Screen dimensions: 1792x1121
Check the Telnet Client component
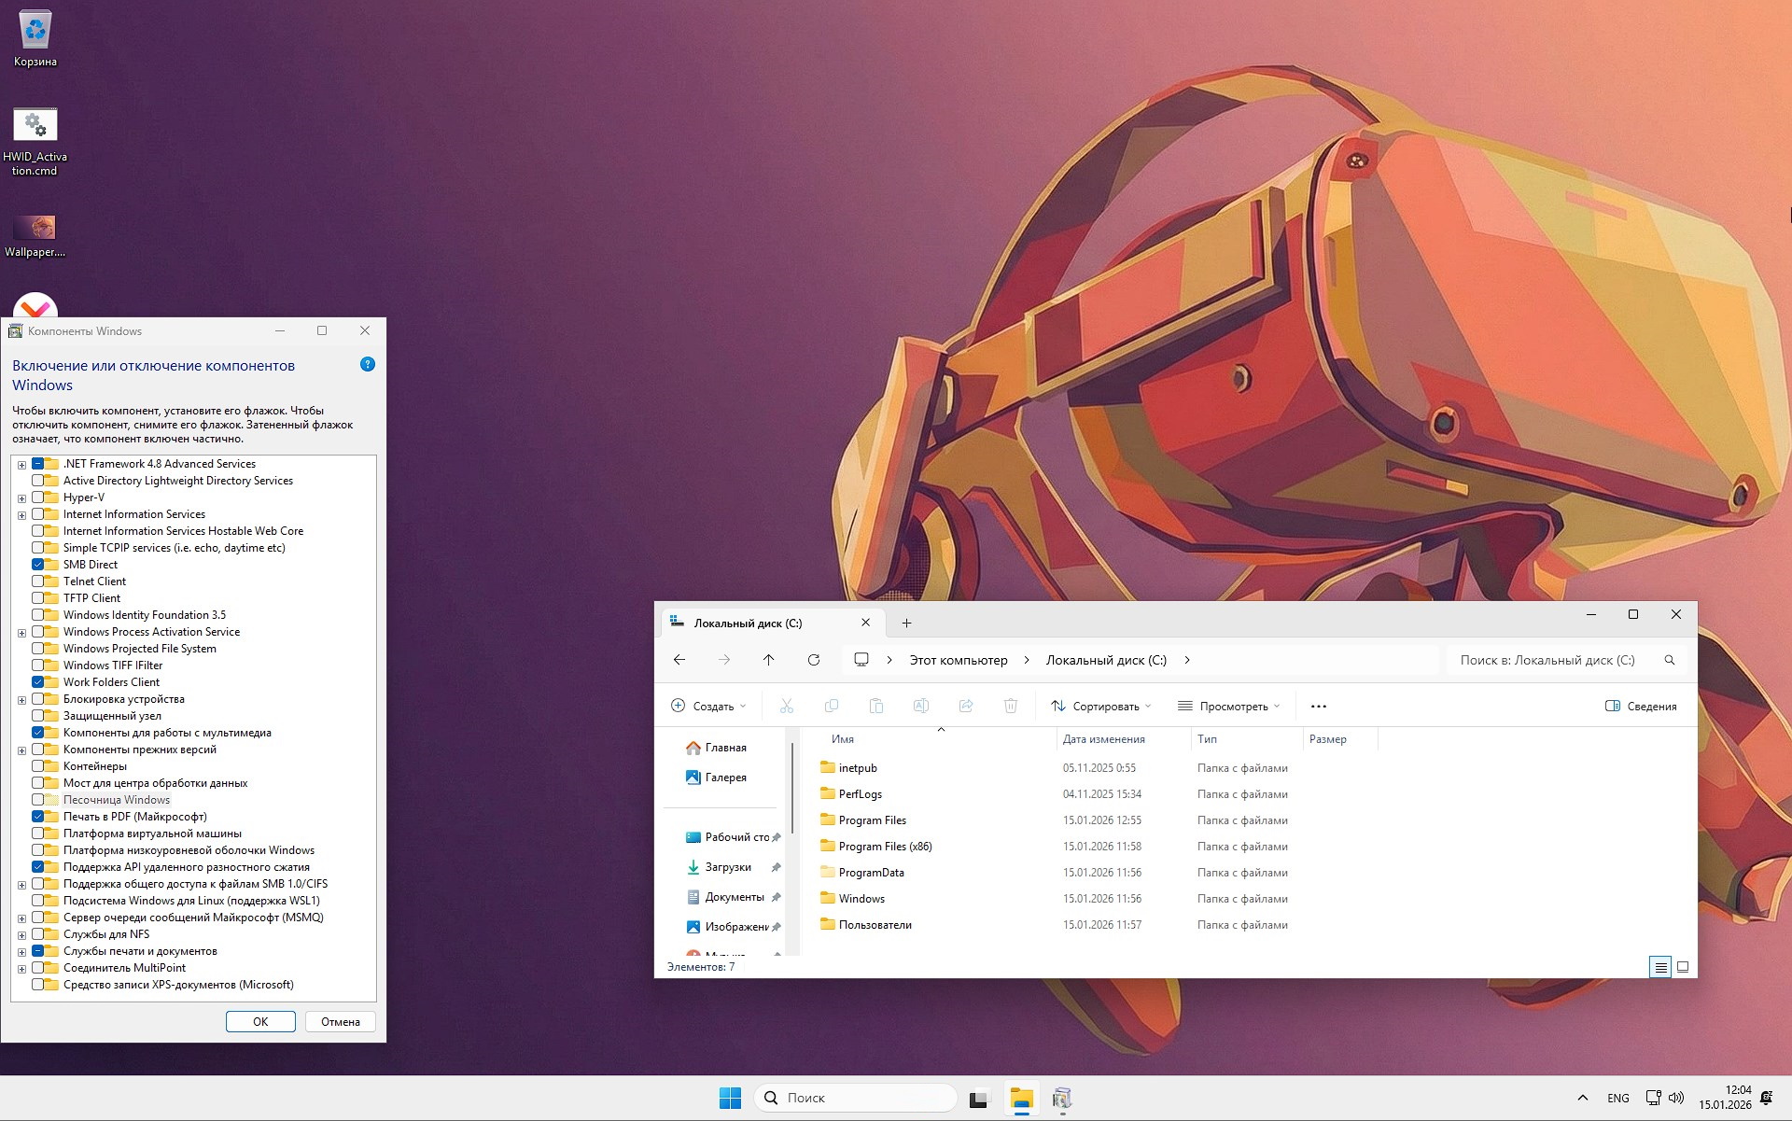click(38, 581)
